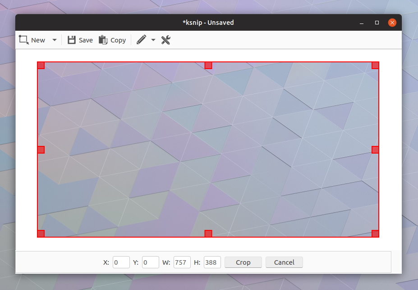Expand the annotation tool options arrow
418x290 pixels.
153,40
